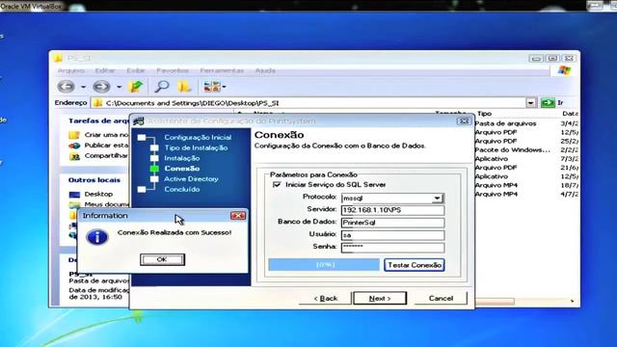
Task: Click the Desktop icon in Outros locais
Action: coord(74,195)
